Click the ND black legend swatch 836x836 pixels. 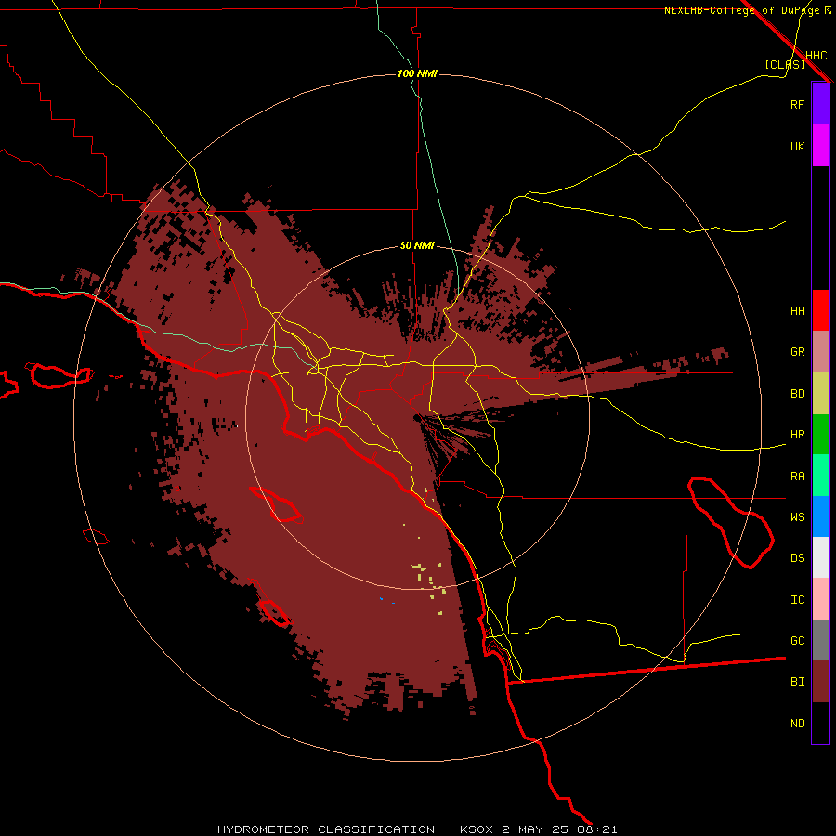click(820, 723)
